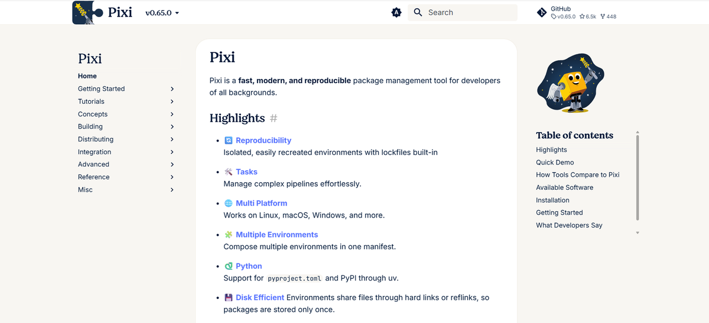Open Tutorials in sidebar navigation
Screen dimensions: 709x323
coord(91,101)
